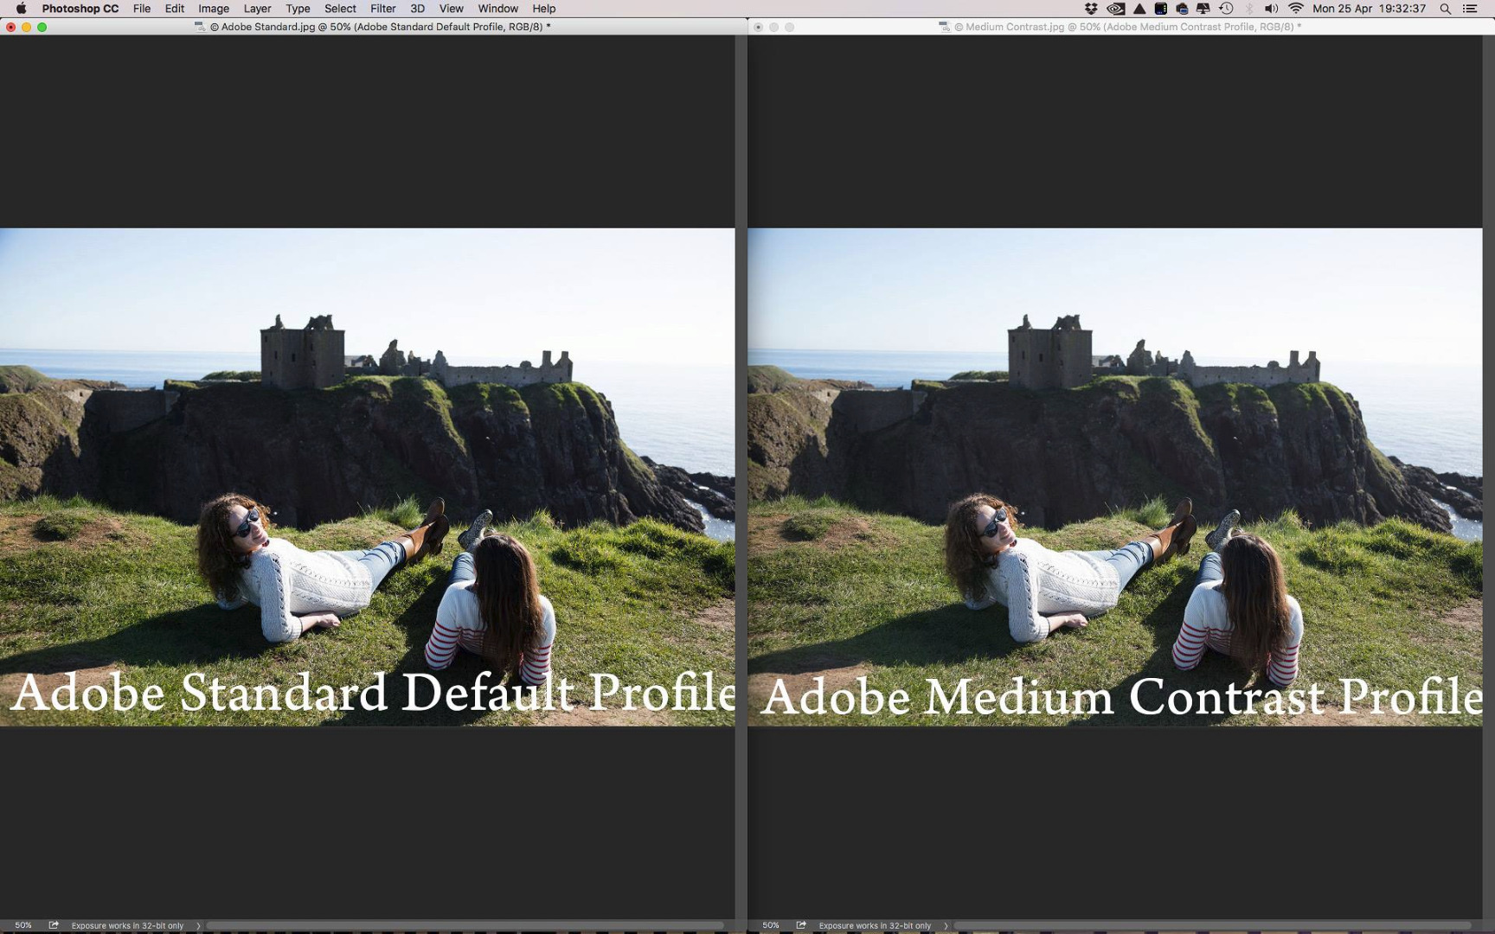Image resolution: width=1495 pixels, height=934 pixels.
Task: Open the Edit menu
Action: pyautogui.click(x=174, y=9)
